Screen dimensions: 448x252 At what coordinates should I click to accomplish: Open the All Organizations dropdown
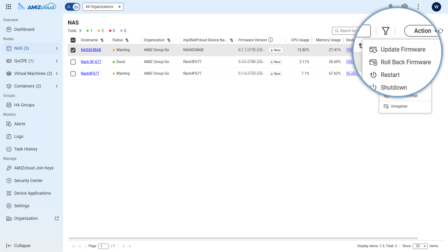pyautogui.click(x=103, y=6)
